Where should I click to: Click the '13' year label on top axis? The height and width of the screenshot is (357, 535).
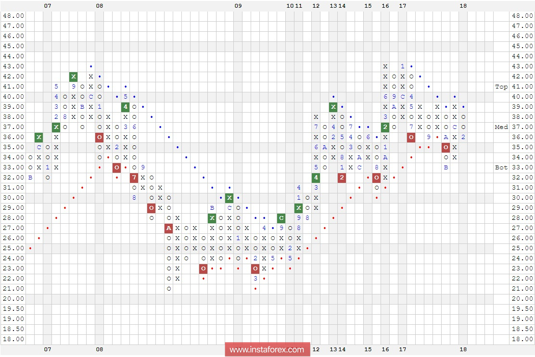[x=333, y=6]
